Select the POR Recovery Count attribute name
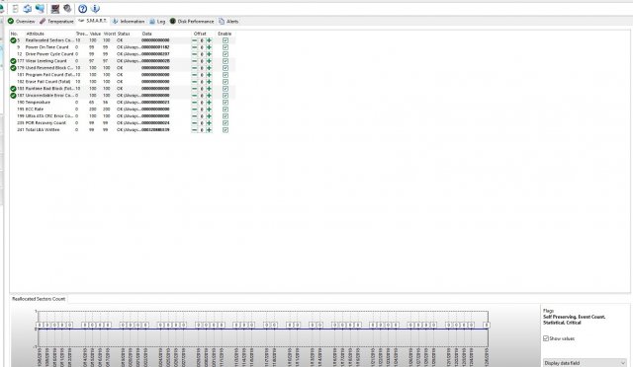Screen dimensions: 633x367 (45, 123)
